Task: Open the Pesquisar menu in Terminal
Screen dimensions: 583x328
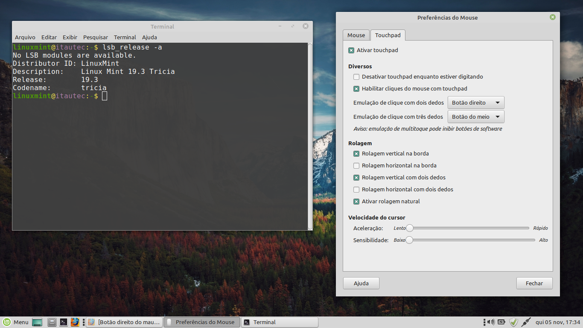Action: click(96, 37)
